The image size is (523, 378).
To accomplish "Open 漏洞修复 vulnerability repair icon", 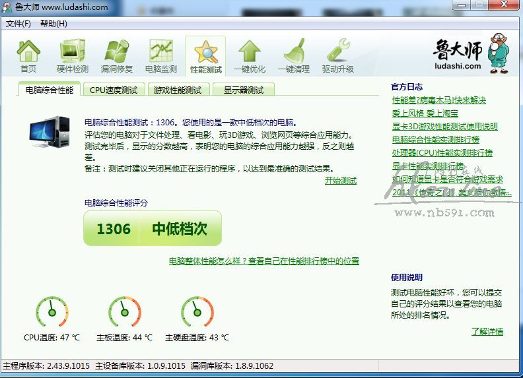I will point(117,56).
